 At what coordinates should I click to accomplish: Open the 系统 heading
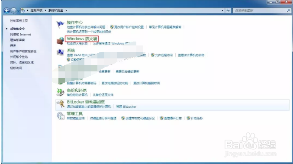coord(71,51)
